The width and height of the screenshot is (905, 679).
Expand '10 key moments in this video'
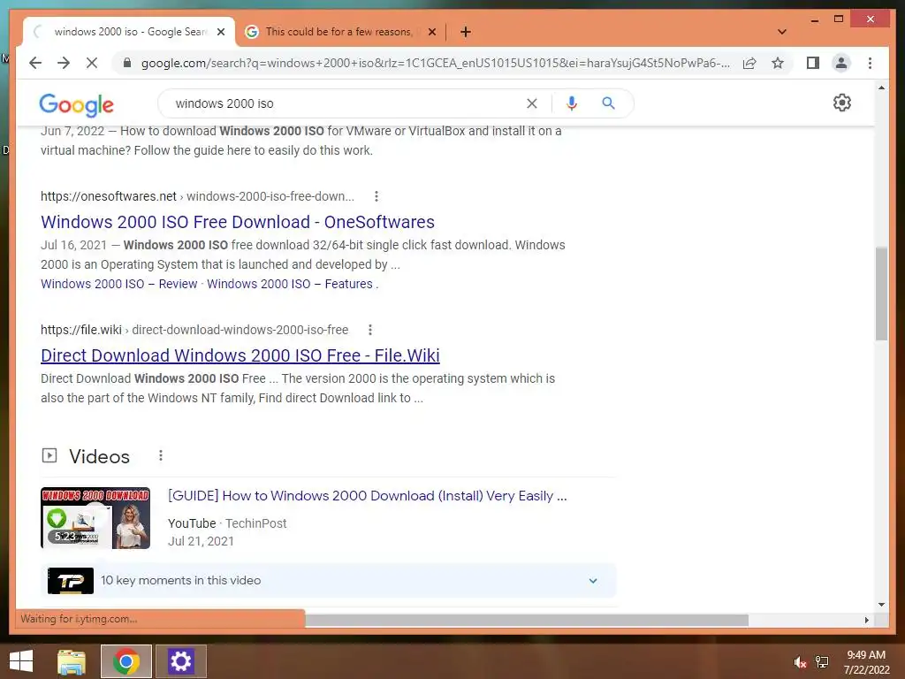pos(329,580)
